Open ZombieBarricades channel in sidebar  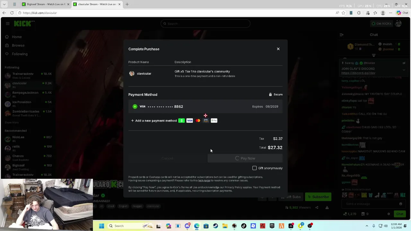(x=28, y=113)
